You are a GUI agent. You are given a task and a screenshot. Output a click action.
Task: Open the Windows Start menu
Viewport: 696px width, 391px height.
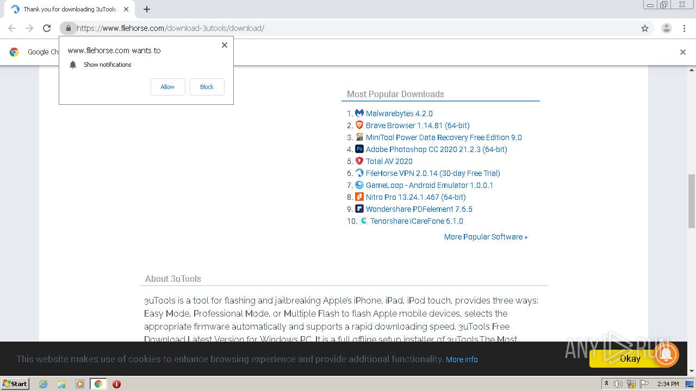(15, 383)
